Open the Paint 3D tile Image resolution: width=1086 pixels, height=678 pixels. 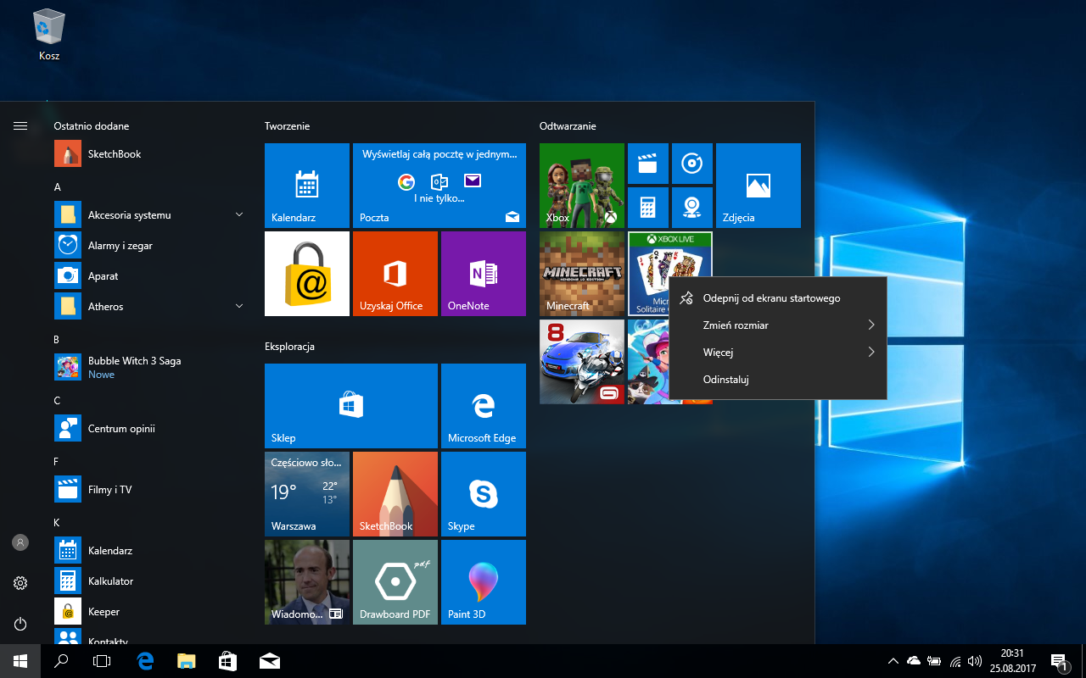483,582
